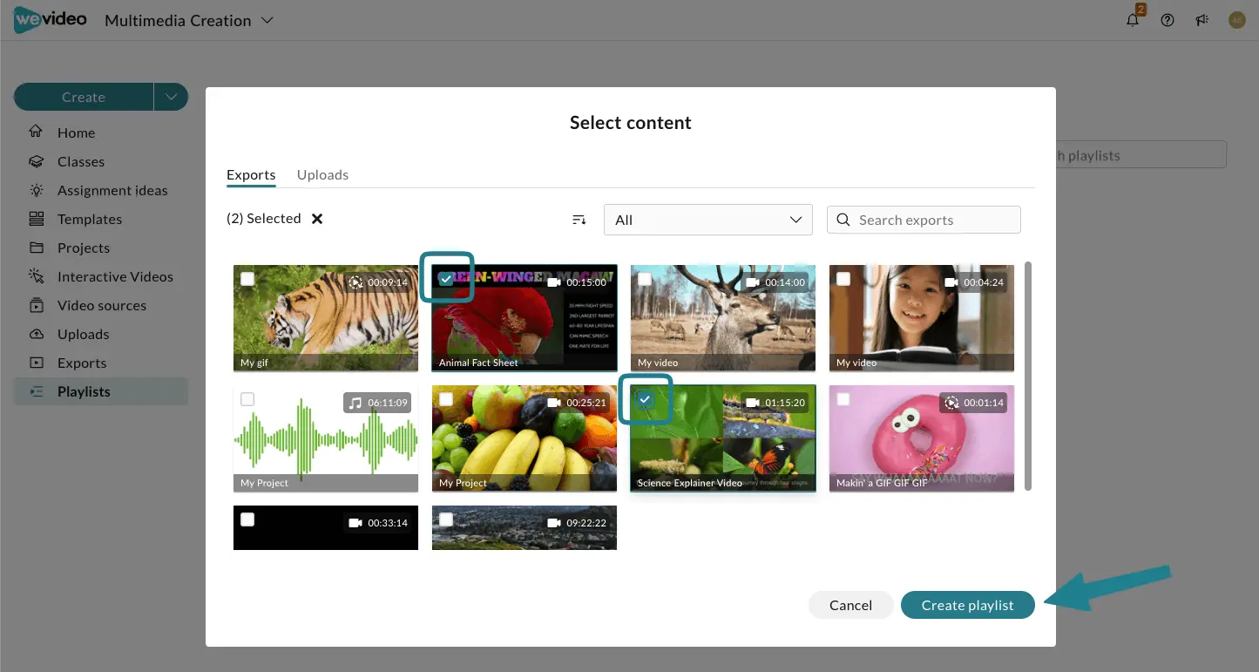This screenshot has width=1259, height=672.
Task: Uncheck the Science Explainer Video checkbox
Action: coord(645,399)
